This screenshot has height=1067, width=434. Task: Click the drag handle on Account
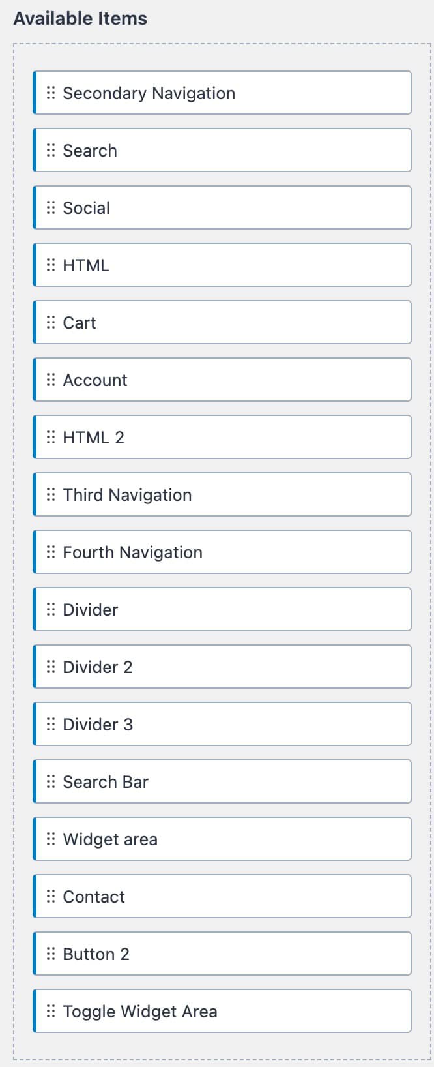(51, 380)
